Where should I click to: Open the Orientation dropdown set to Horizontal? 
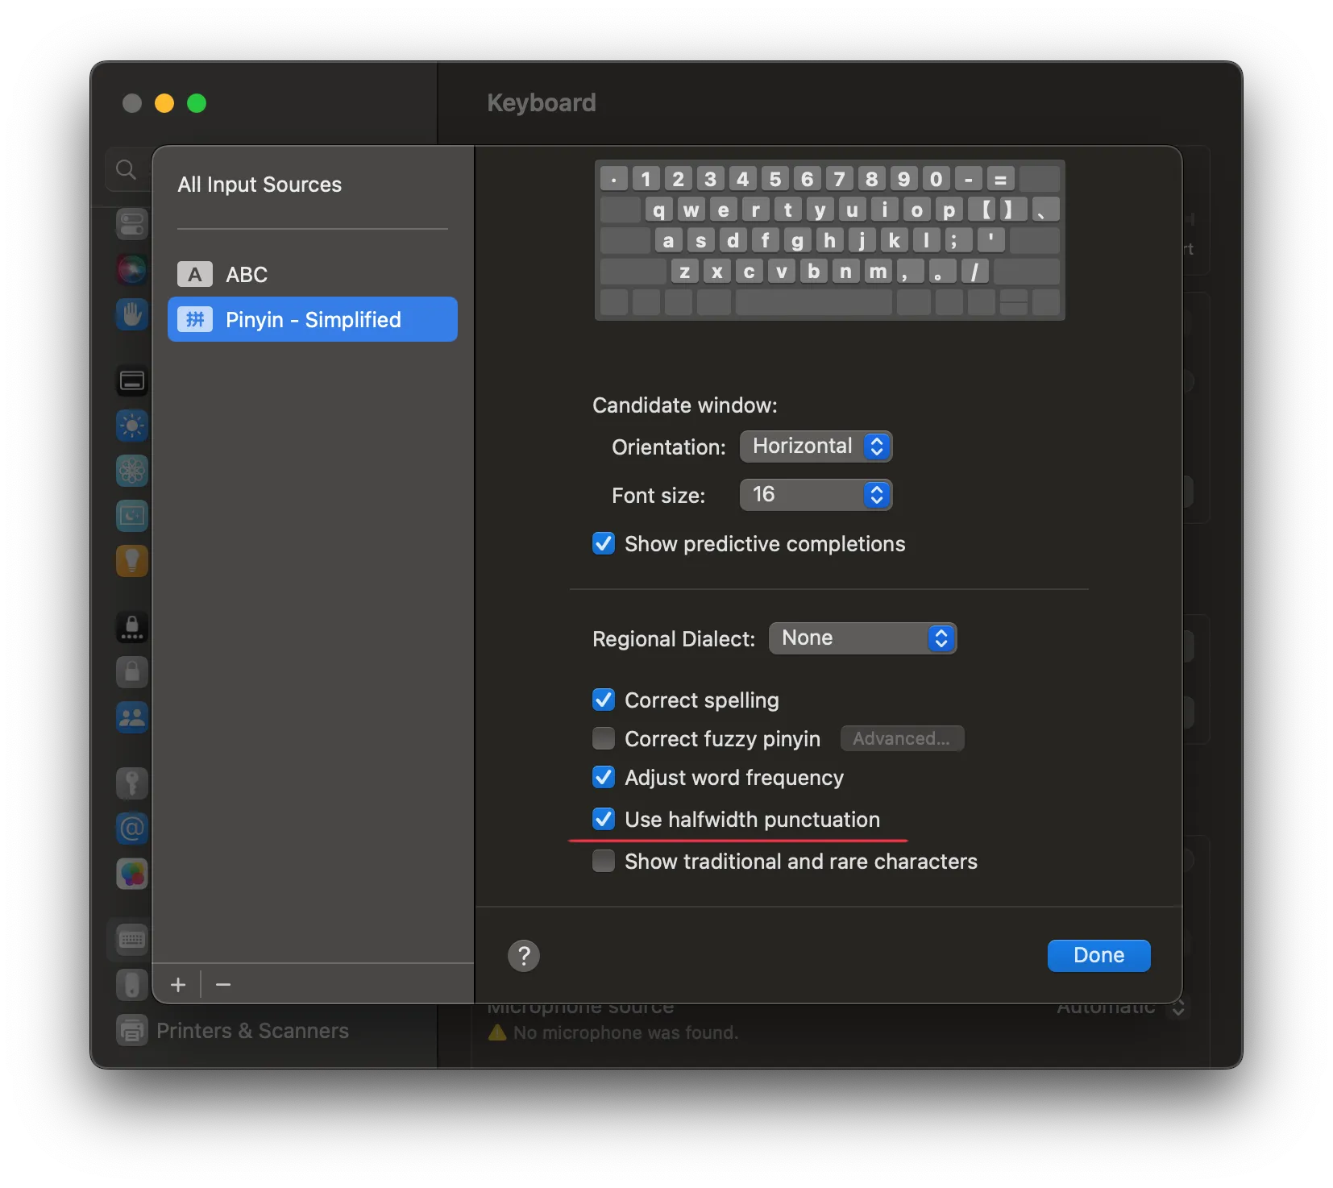(816, 447)
